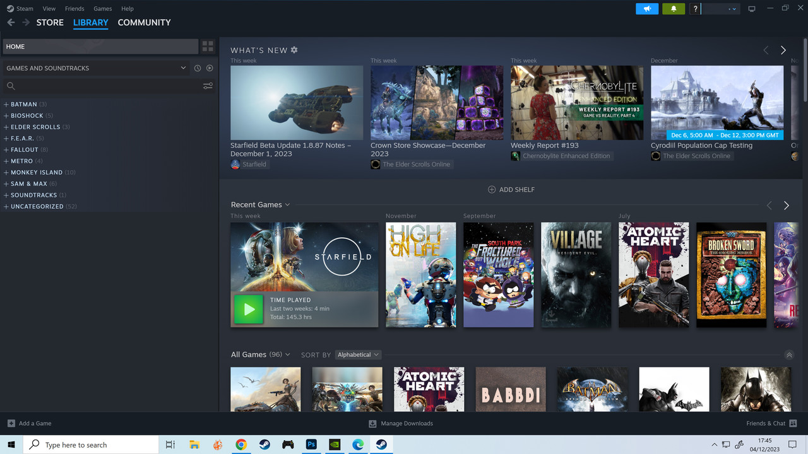Open the Alphabetical sort dropdown
The width and height of the screenshot is (808, 454).
coord(358,355)
